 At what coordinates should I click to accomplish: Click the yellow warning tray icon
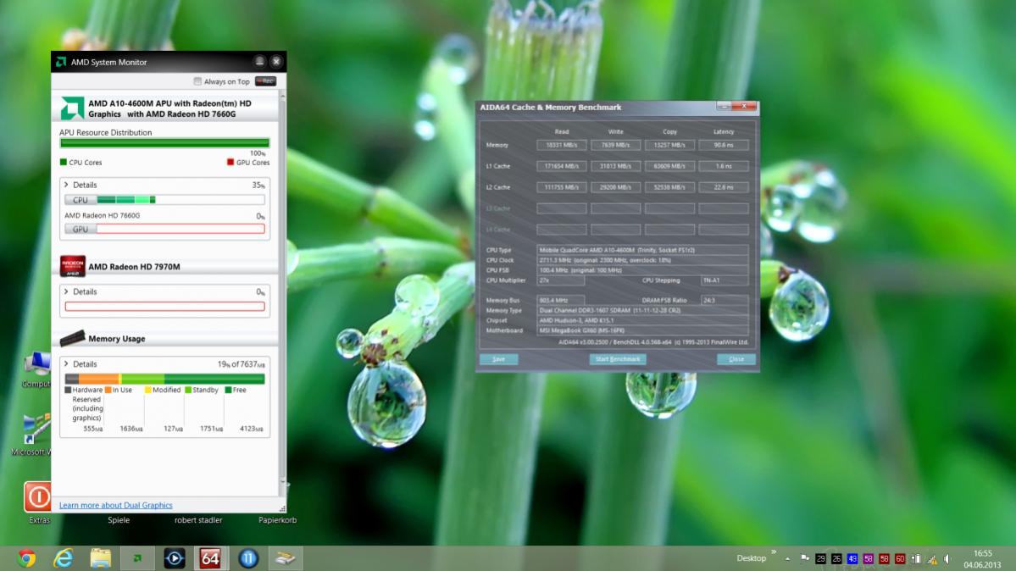pyautogui.click(x=932, y=558)
